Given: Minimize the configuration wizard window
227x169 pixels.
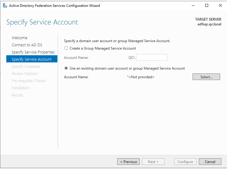Looking at the screenshot, I should click(x=193, y=5).
